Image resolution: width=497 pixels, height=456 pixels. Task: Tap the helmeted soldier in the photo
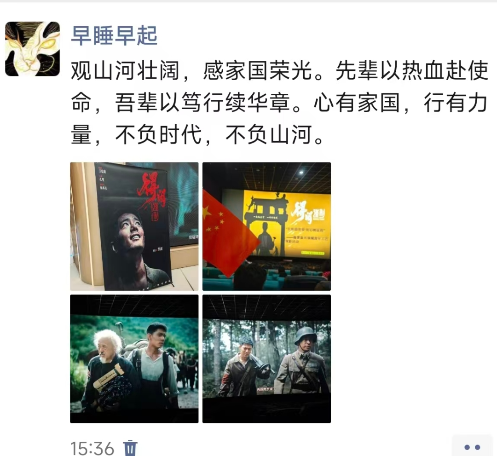303,360
